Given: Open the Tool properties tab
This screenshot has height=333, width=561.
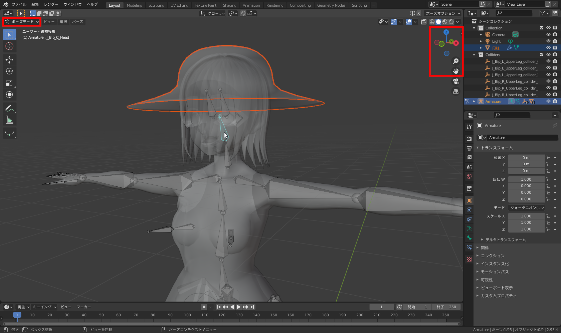Looking at the screenshot, I should coord(469,127).
